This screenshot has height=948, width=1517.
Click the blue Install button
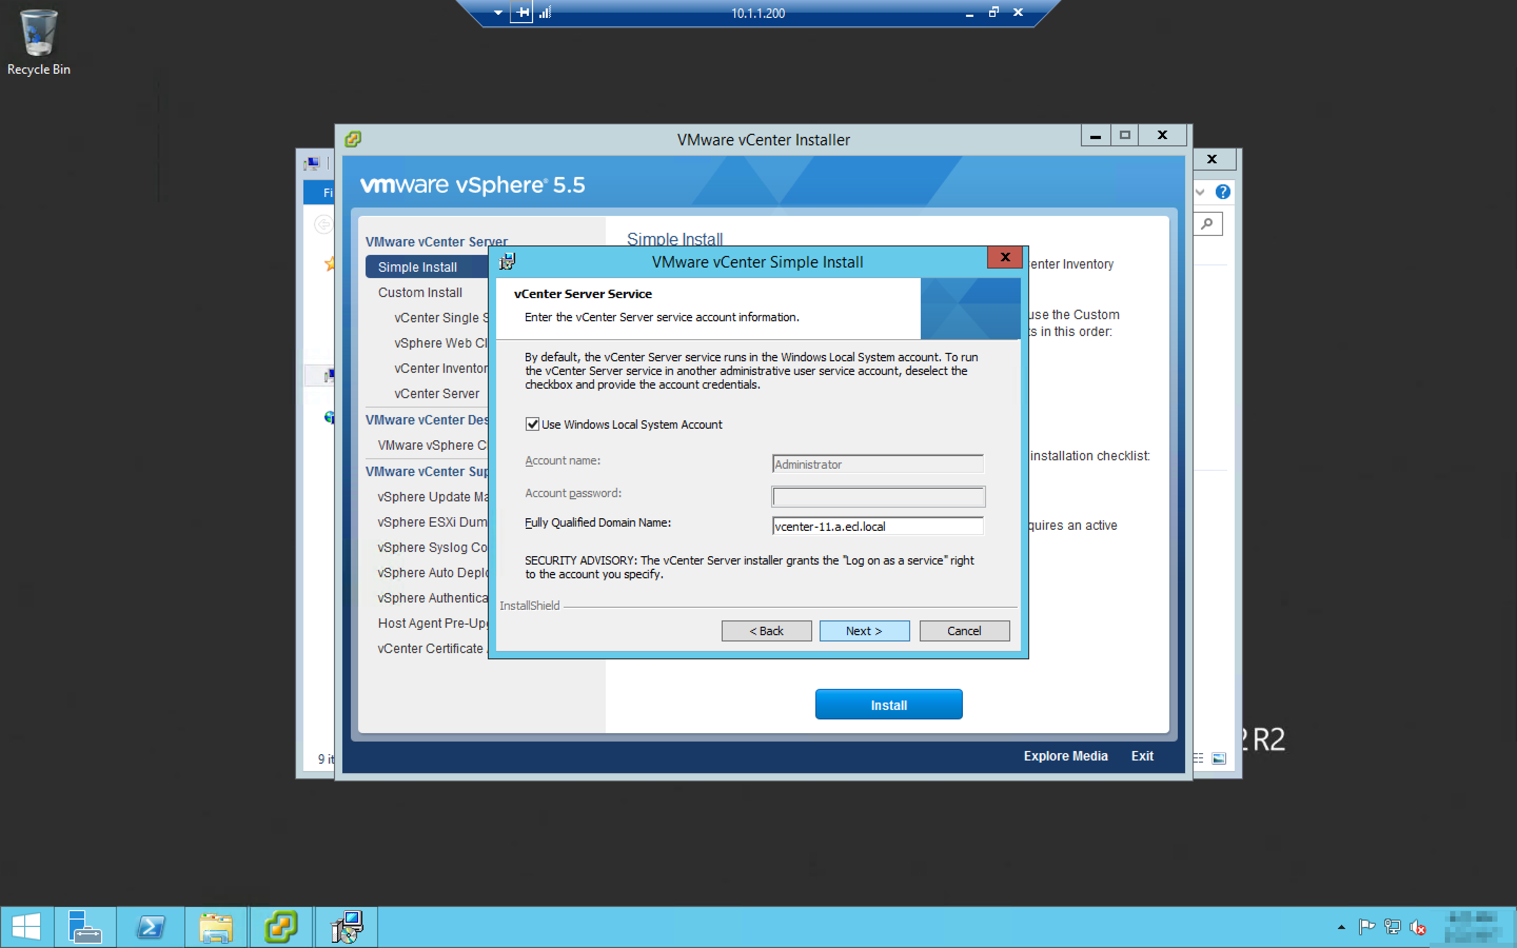889,705
